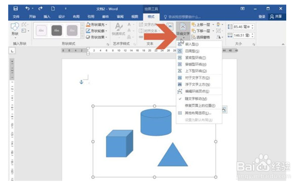Click the Group objects icon
This screenshot has height=187, width=308.
[x=218, y=31]
